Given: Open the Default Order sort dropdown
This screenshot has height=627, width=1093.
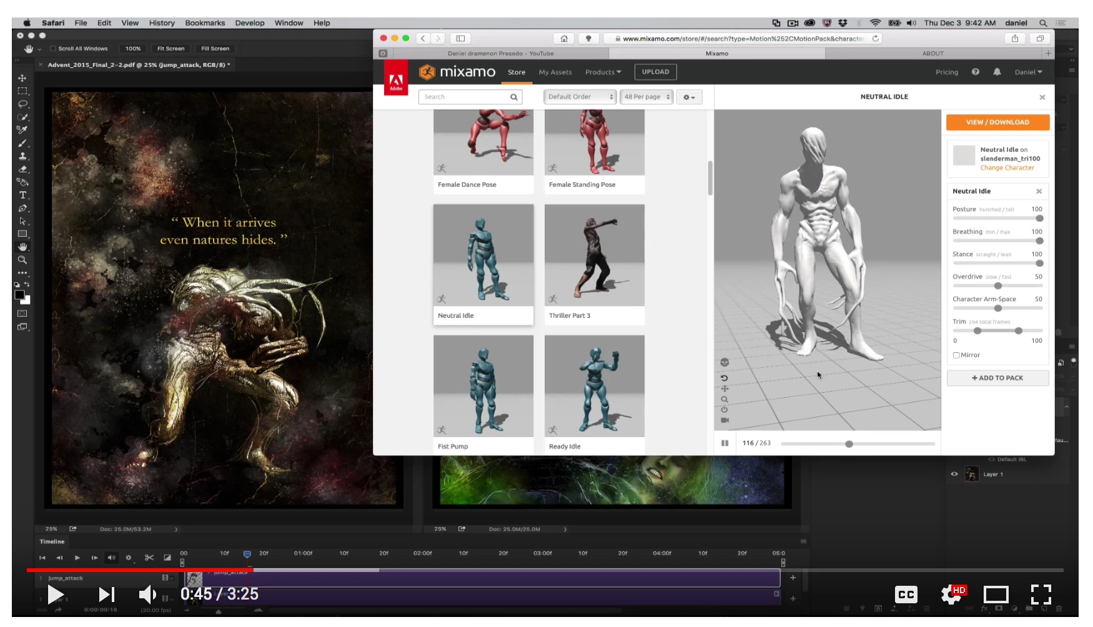Looking at the screenshot, I should coord(580,97).
